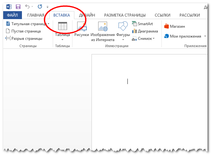Expand the Мои приложения dropdown arrow
211x157 pixels.
(x=205, y=36)
